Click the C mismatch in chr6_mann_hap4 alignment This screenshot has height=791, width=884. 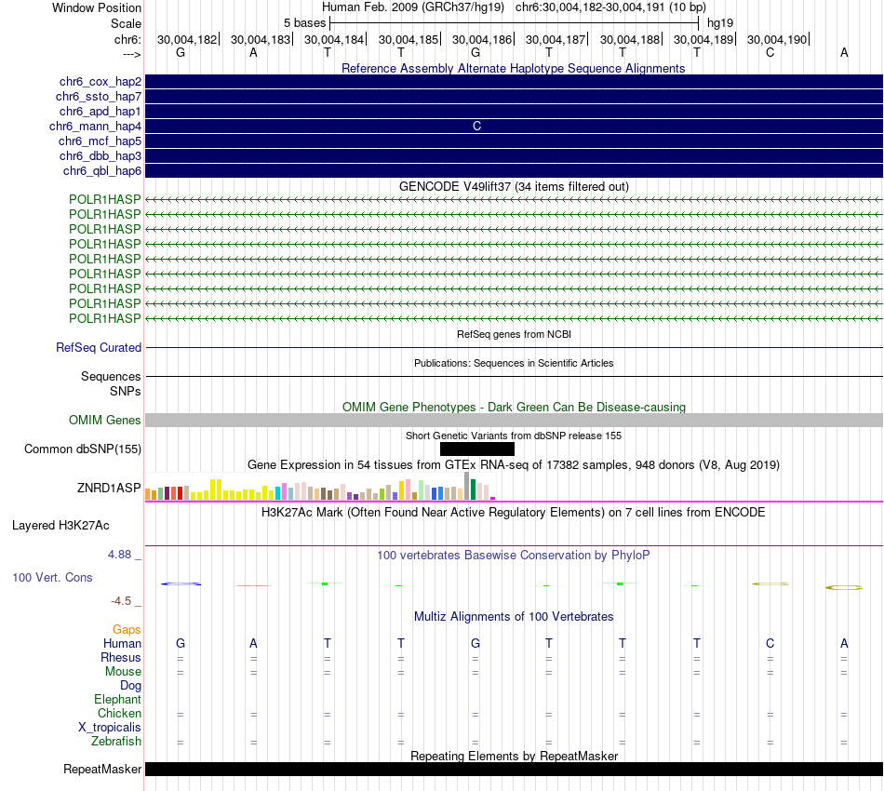coord(477,127)
